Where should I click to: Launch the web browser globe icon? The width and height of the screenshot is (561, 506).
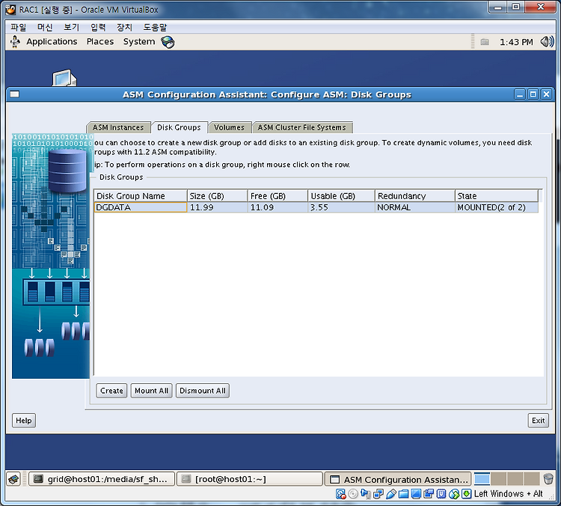(168, 42)
